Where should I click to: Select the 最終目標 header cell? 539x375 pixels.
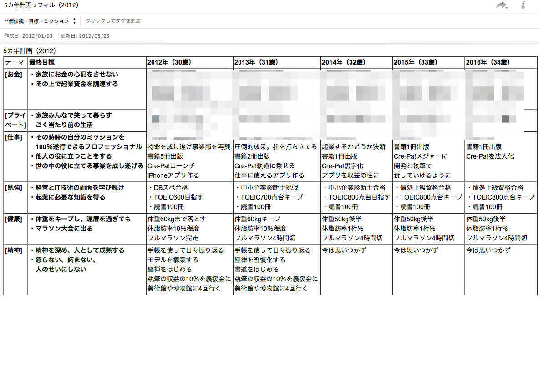(42, 62)
